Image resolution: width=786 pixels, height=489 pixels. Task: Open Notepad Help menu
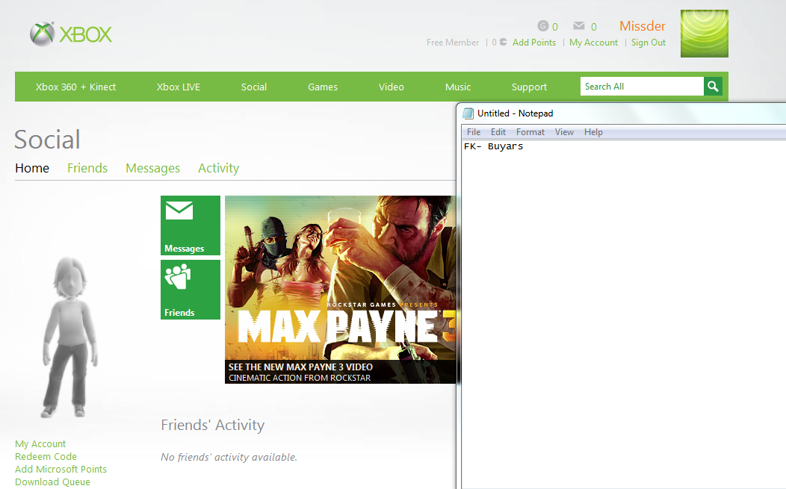click(593, 132)
